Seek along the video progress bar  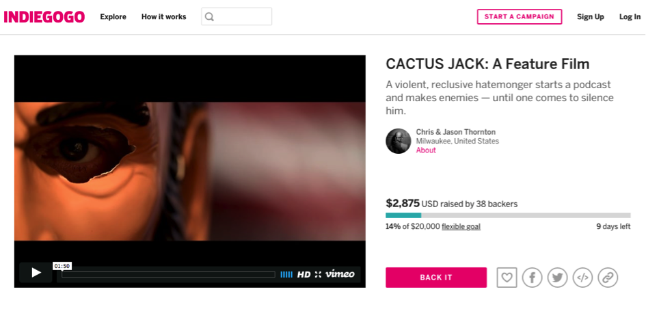click(x=168, y=274)
